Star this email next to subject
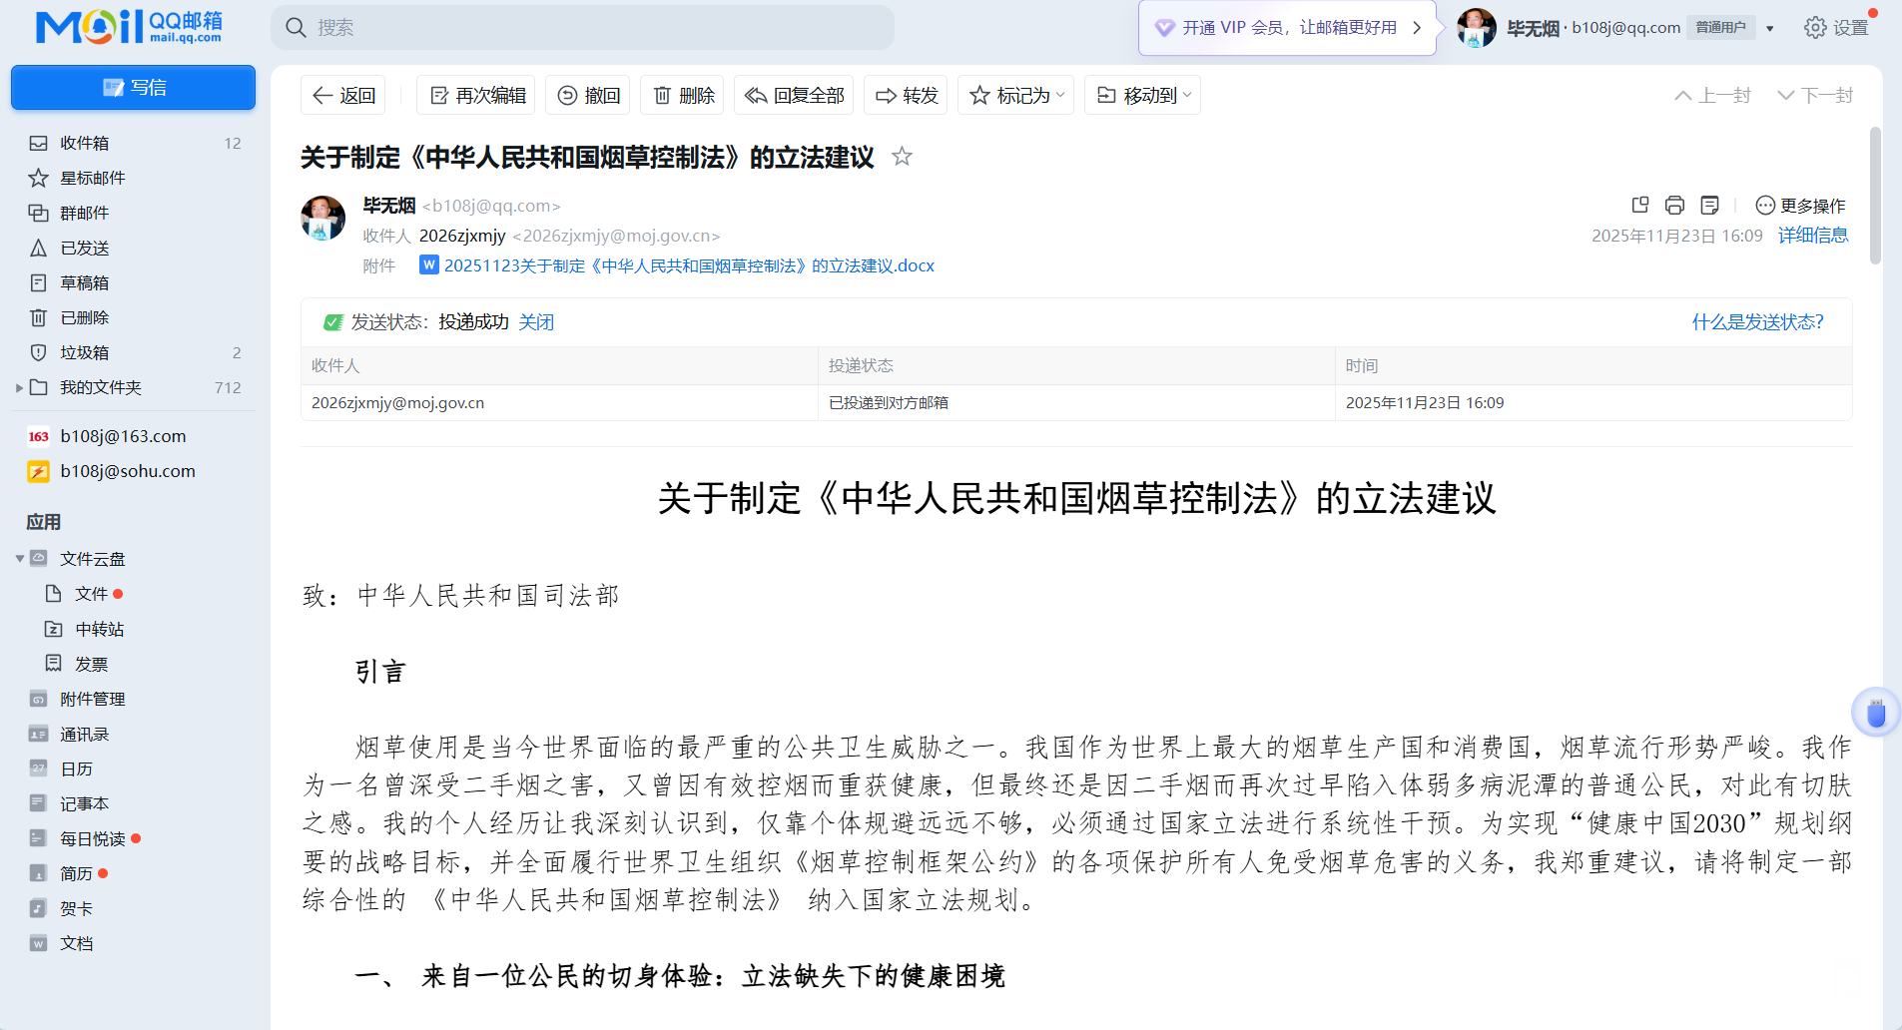1902x1030 pixels. (x=902, y=157)
